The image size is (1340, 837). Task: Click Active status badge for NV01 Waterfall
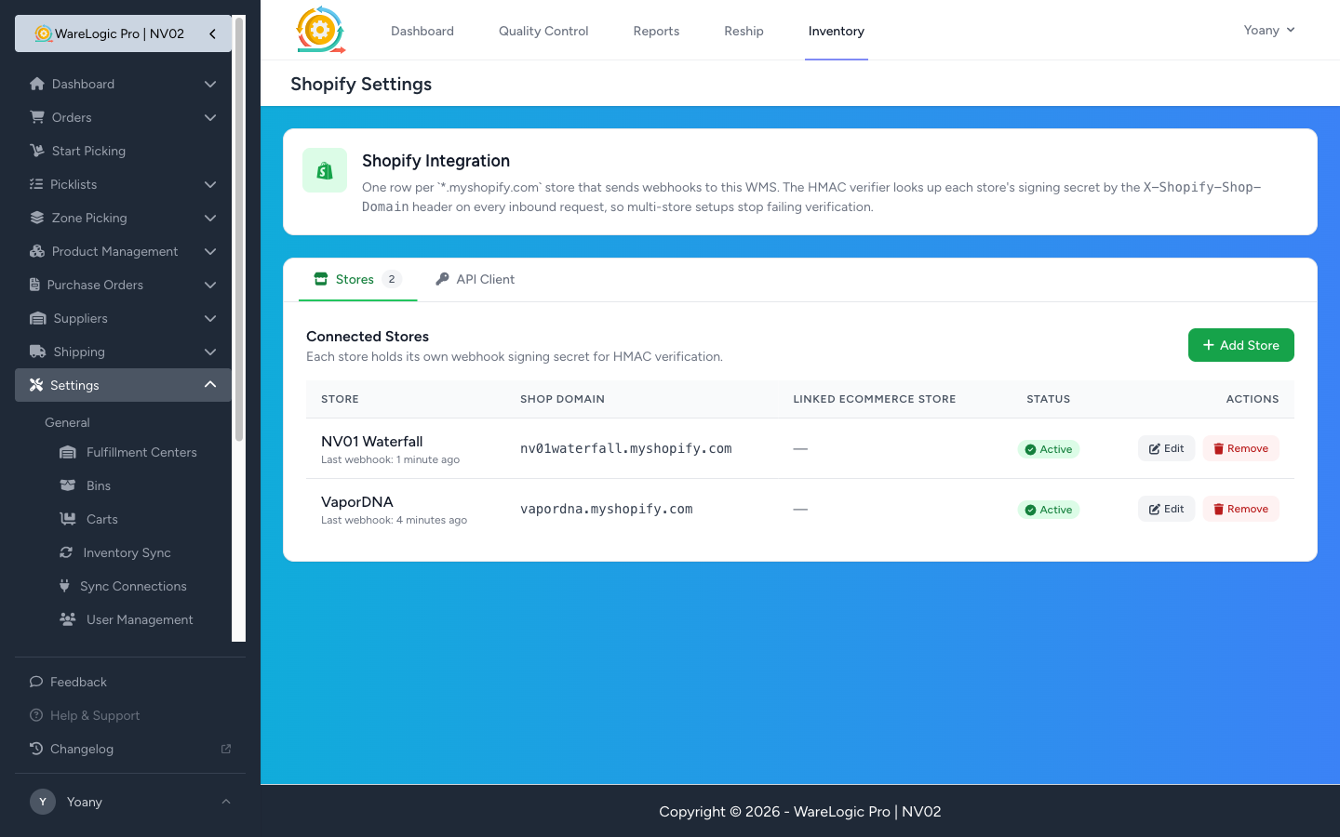[x=1049, y=449]
